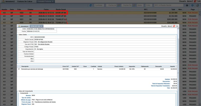Click the Salir link in the CFDI detail window
The height and width of the screenshot is (106, 201).
(x=177, y=26)
